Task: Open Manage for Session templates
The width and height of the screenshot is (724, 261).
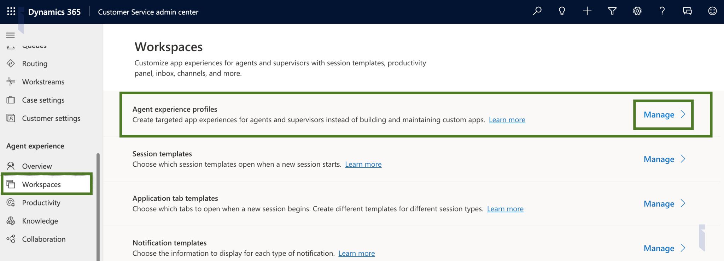Action: [664, 159]
